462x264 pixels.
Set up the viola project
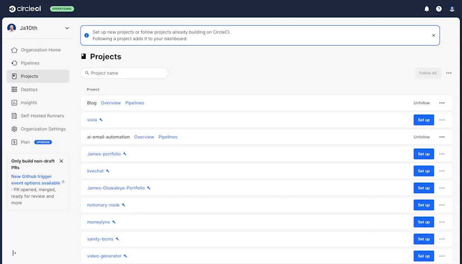point(424,120)
